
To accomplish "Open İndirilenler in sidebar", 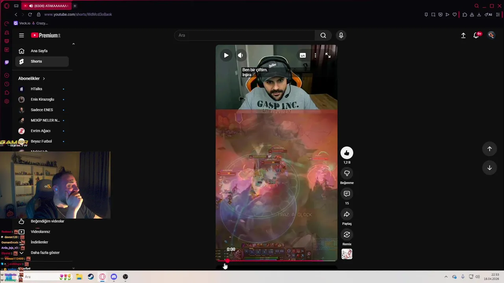I will (x=42, y=242).
